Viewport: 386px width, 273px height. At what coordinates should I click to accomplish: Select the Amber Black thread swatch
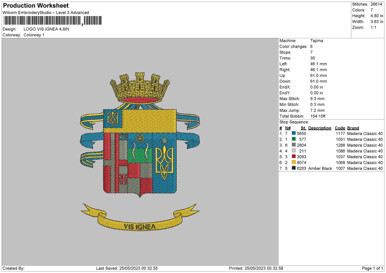pyautogui.click(x=293, y=168)
